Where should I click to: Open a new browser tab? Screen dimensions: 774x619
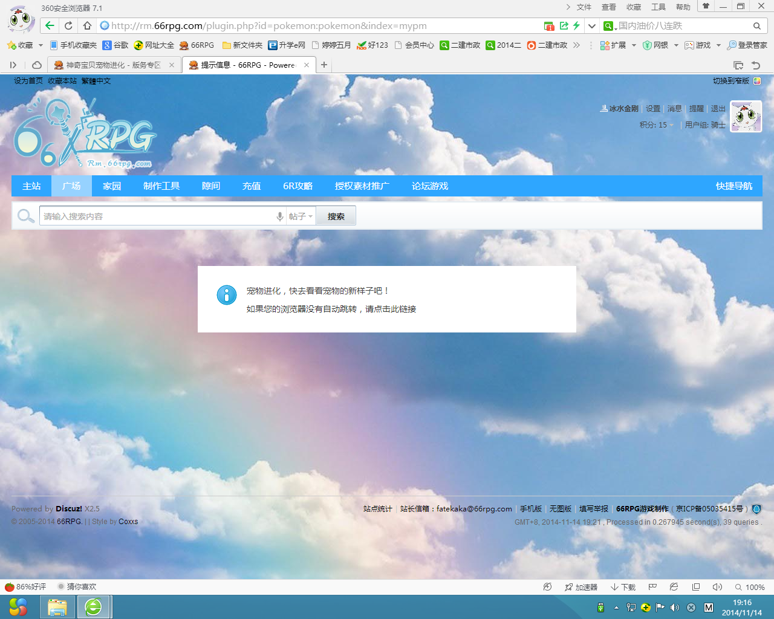[324, 65]
